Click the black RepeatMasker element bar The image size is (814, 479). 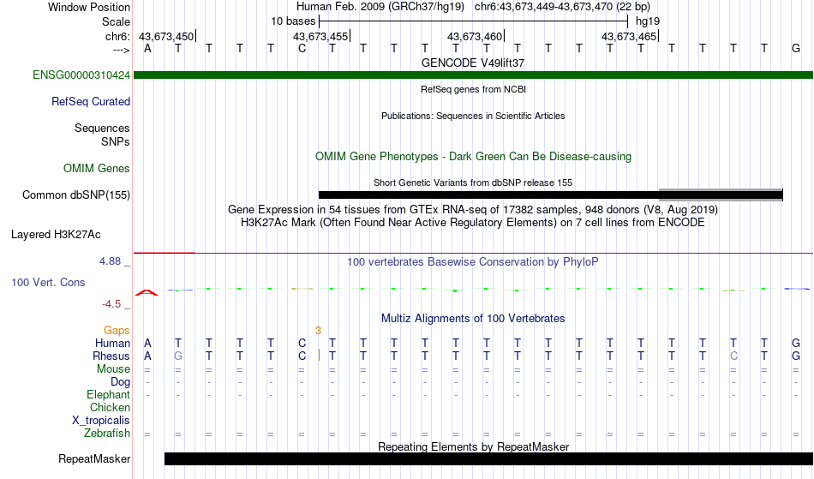(488, 458)
